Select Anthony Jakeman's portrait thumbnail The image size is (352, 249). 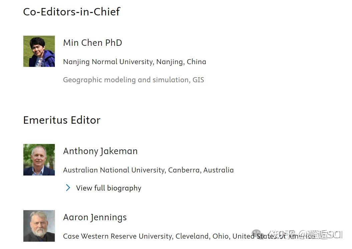[39, 160]
